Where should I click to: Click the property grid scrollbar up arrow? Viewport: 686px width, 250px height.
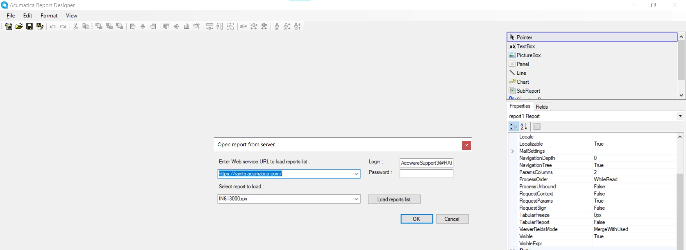680,137
